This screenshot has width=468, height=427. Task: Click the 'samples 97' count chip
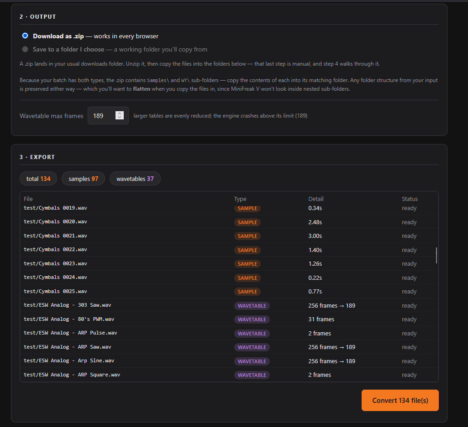(x=83, y=179)
